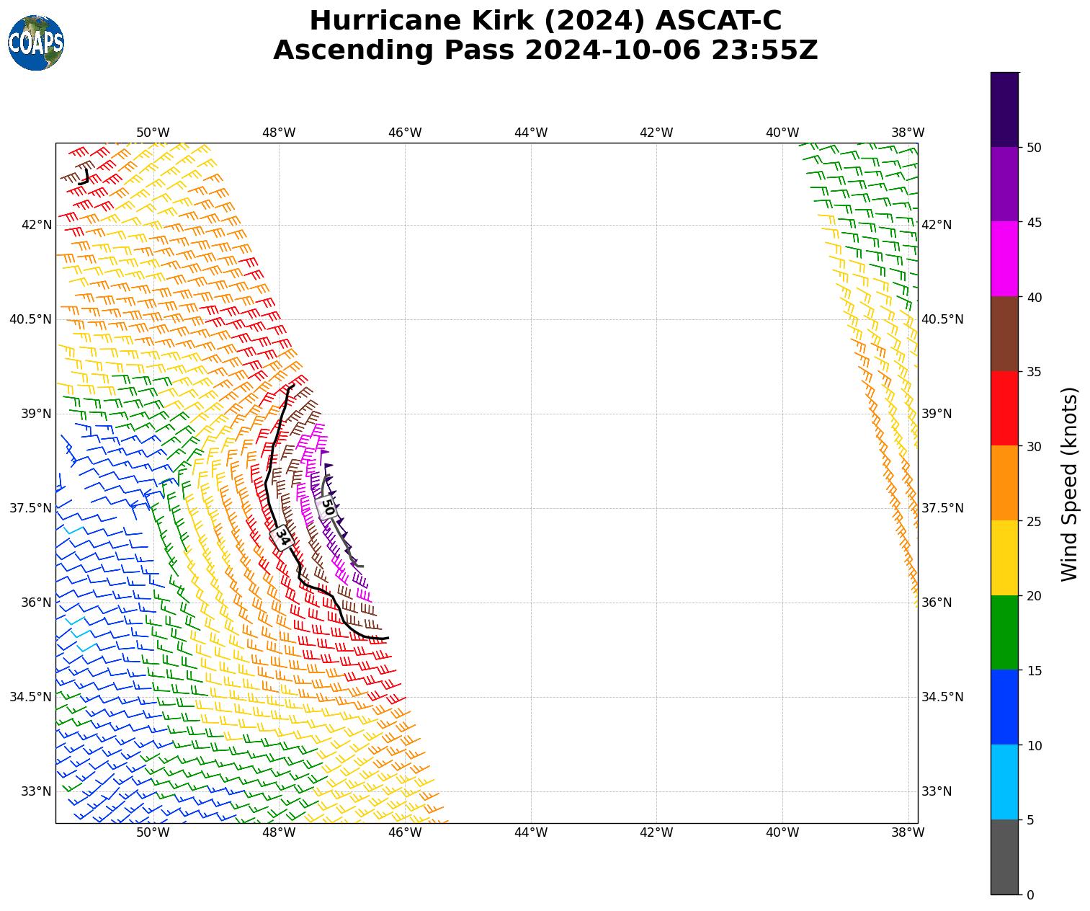Select the brown 35–40 knot color band
This screenshot has width=1090, height=911.
[1004, 334]
